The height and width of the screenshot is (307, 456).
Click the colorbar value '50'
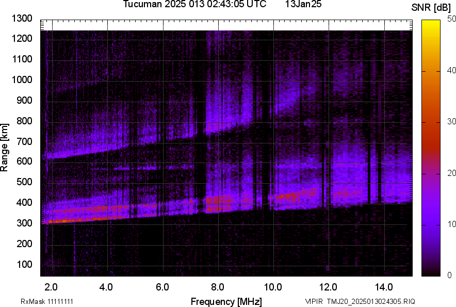click(x=452, y=19)
